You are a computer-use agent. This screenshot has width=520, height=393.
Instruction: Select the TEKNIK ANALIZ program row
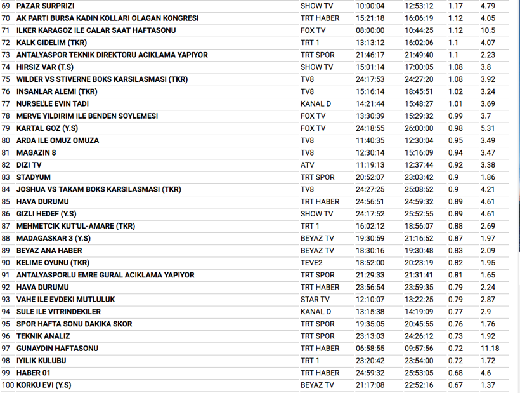pyautogui.click(x=43, y=336)
